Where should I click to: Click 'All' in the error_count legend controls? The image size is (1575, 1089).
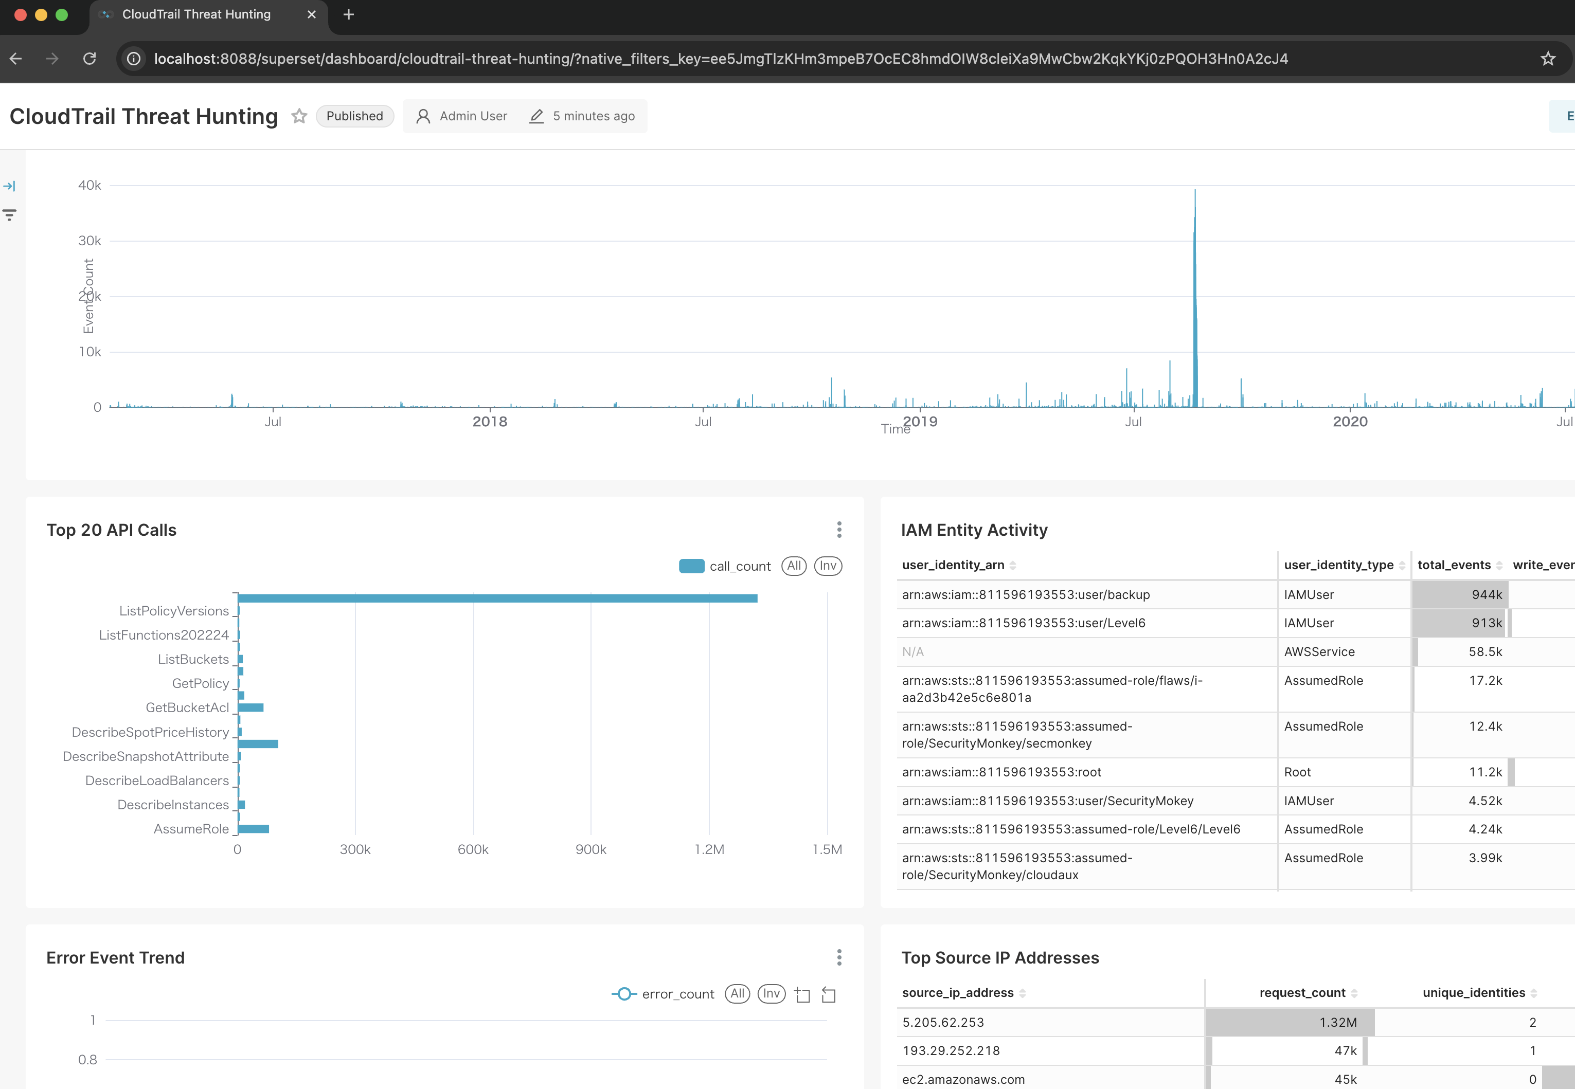pyautogui.click(x=737, y=994)
